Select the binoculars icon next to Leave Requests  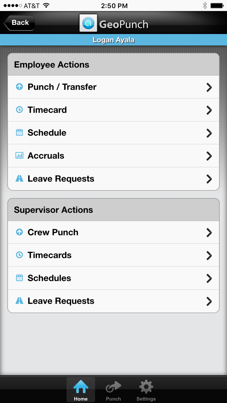pos(19,178)
